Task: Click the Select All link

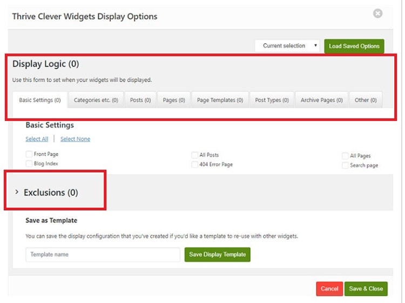Action: point(37,139)
